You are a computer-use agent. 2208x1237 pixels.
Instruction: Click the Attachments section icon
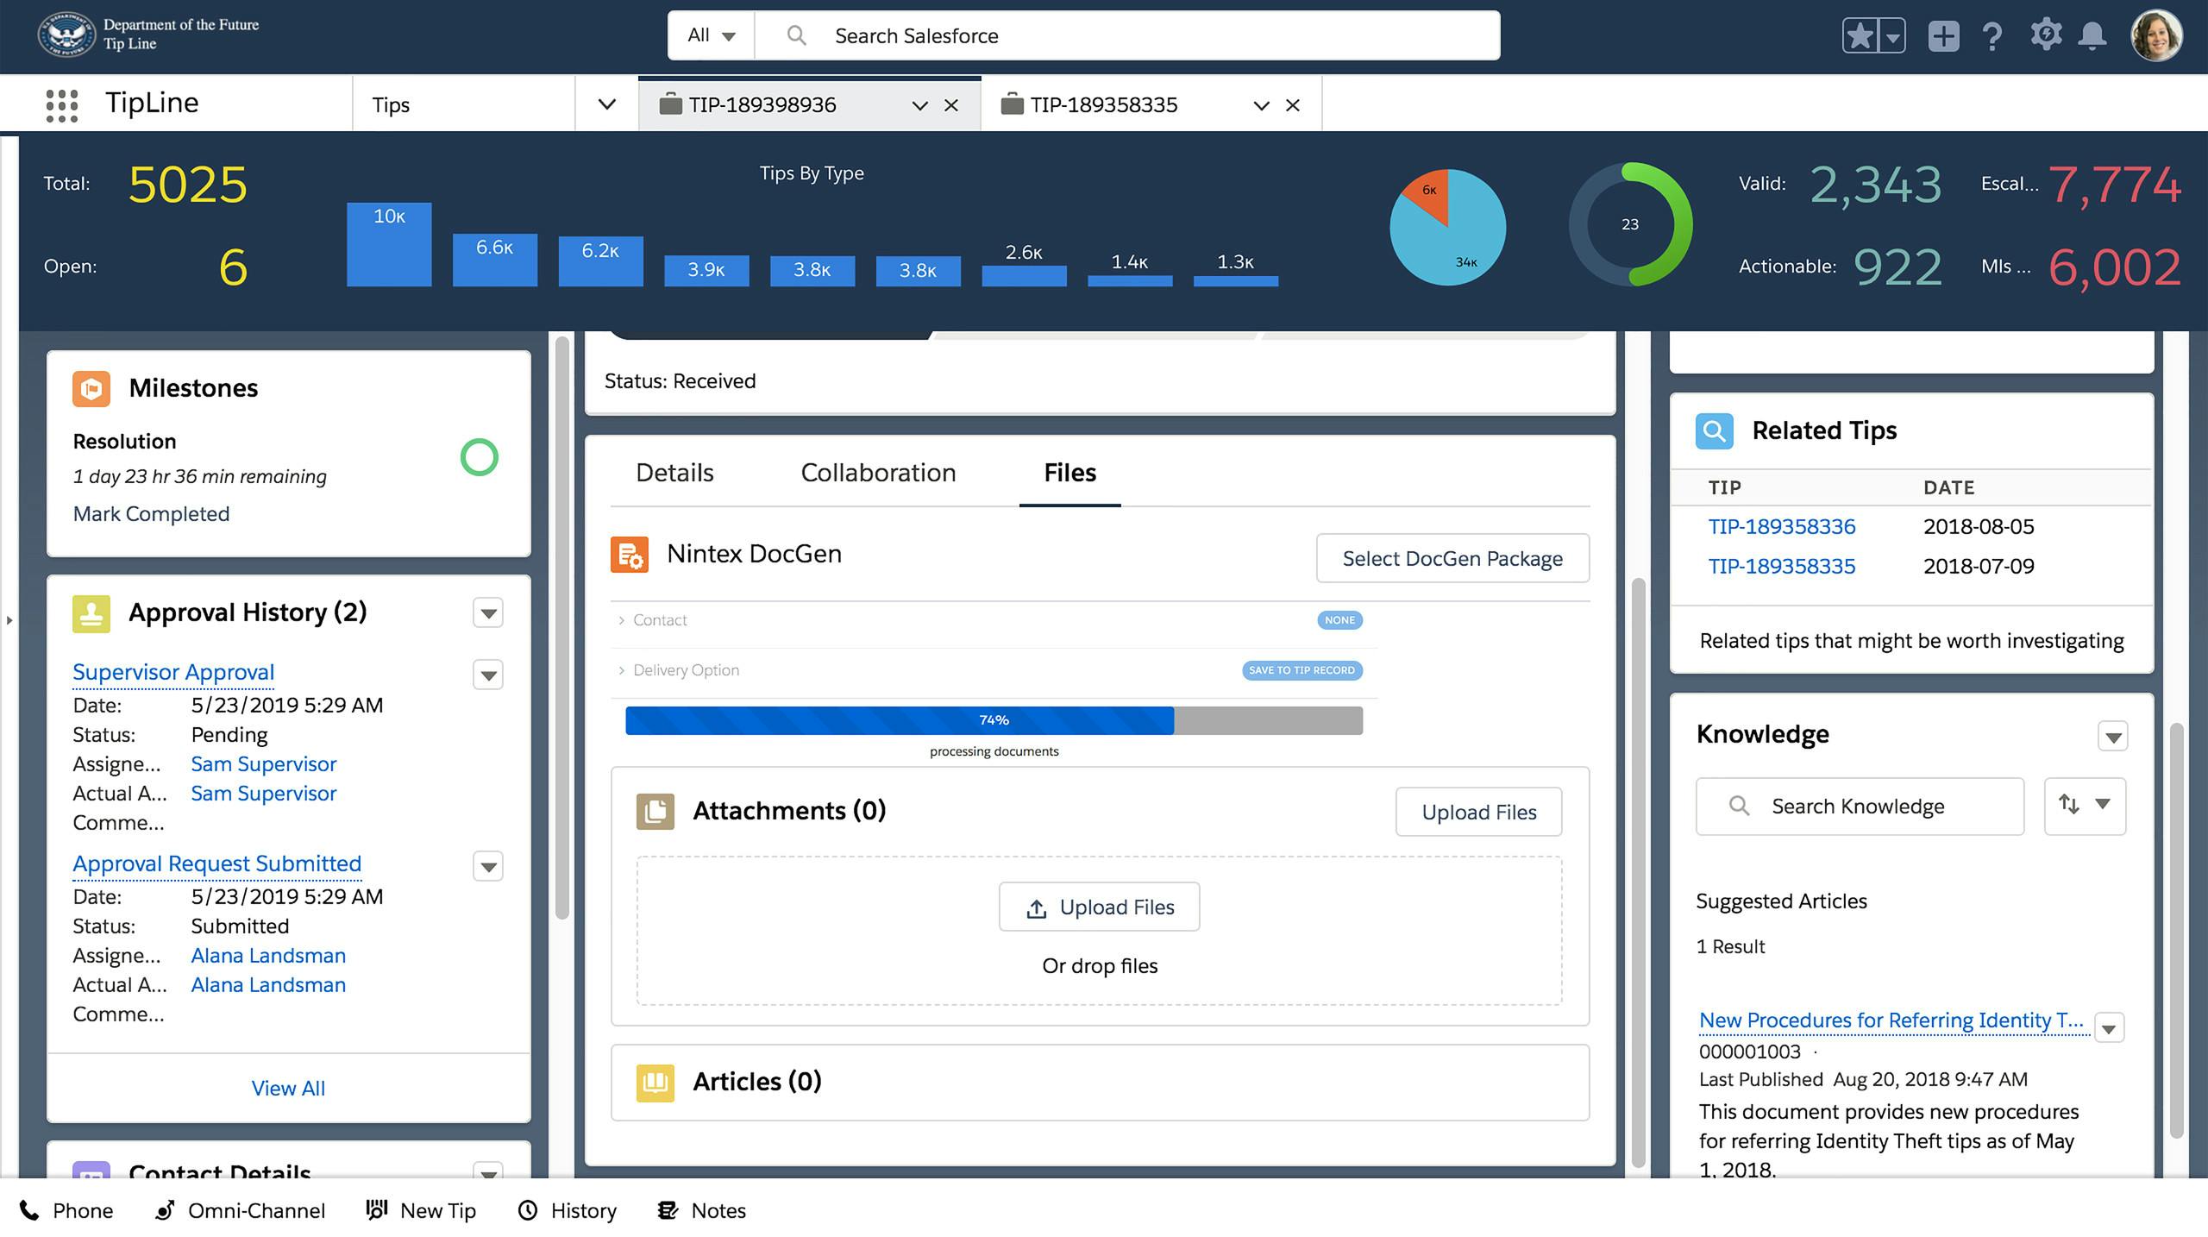pos(655,809)
